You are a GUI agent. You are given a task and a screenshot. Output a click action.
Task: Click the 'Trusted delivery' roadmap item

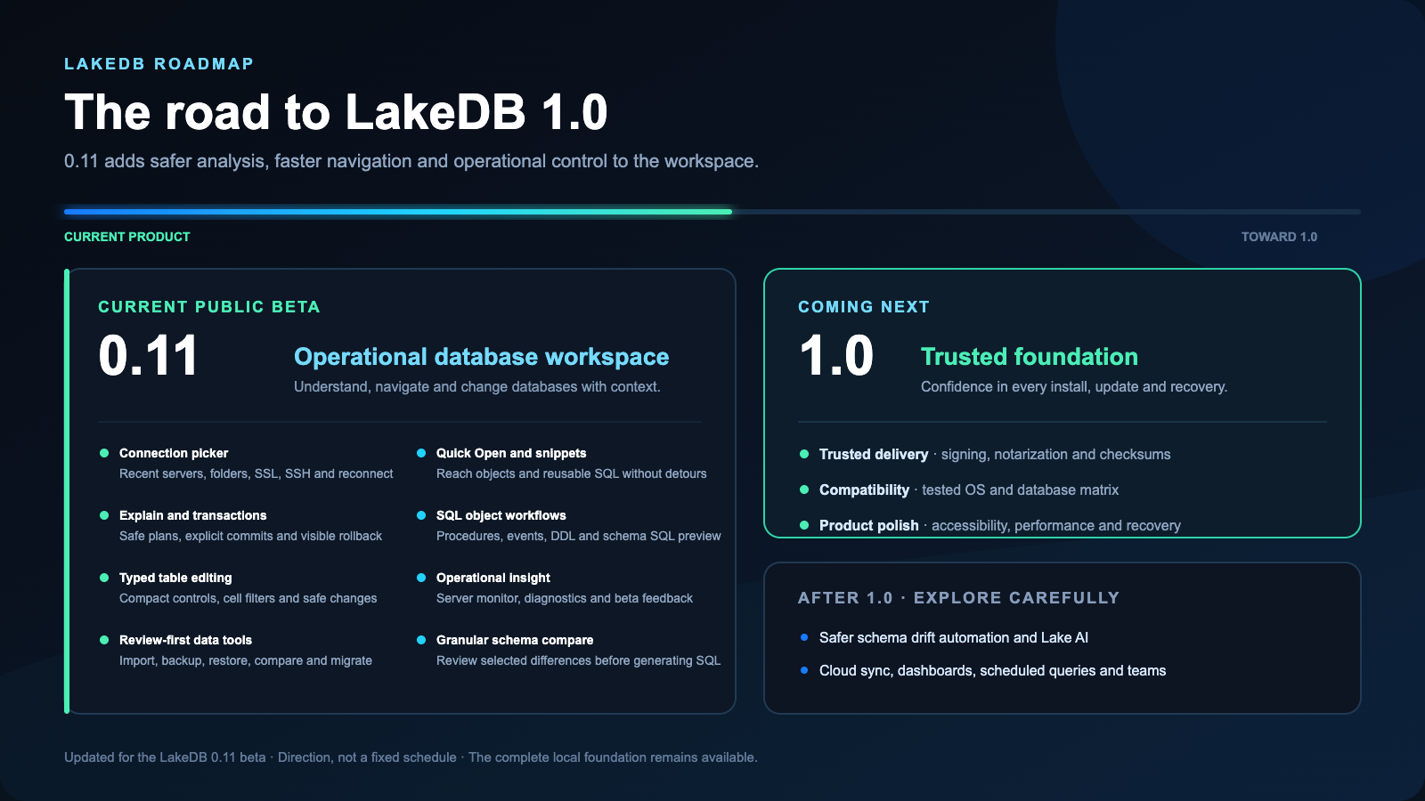pos(995,454)
